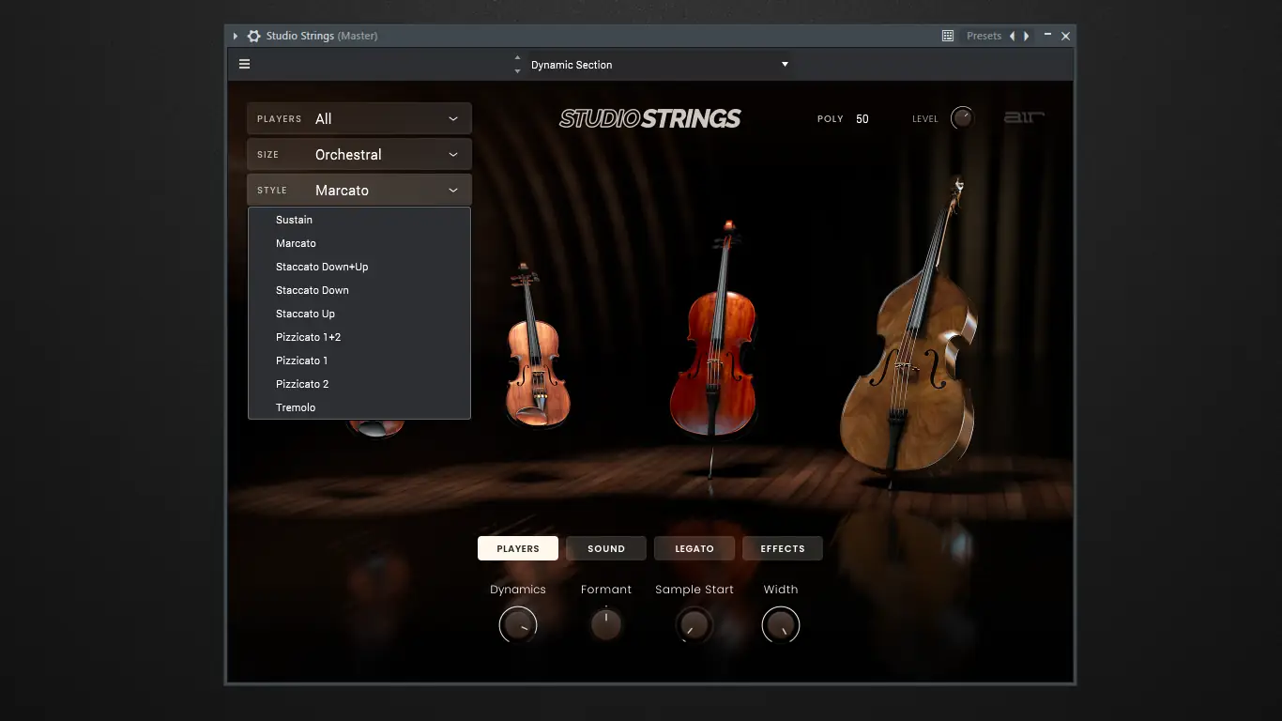This screenshot has width=1282, height=721.
Task: Click the Poly value 50
Action: click(862, 119)
